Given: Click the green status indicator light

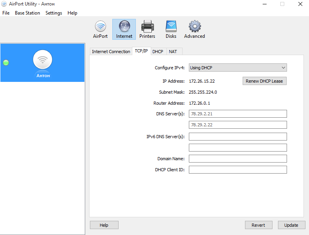Looking at the screenshot, I should coord(6,63).
